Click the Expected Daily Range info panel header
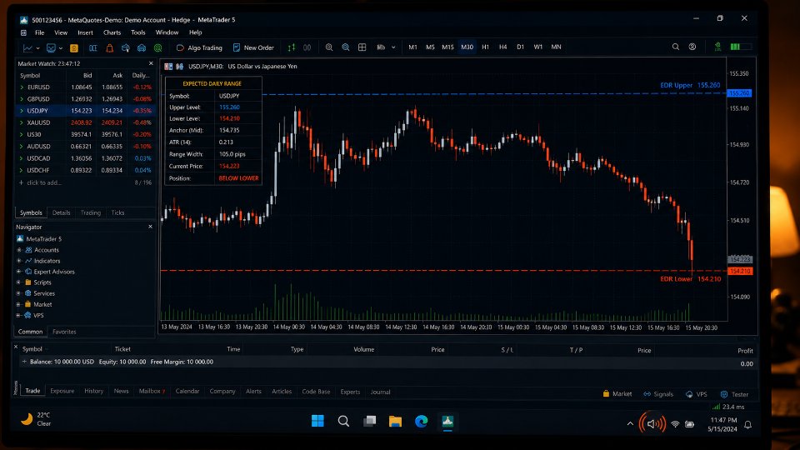Image resolution: width=800 pixels, height=450 pixels. pyautogui.click(x=212, y=83)
